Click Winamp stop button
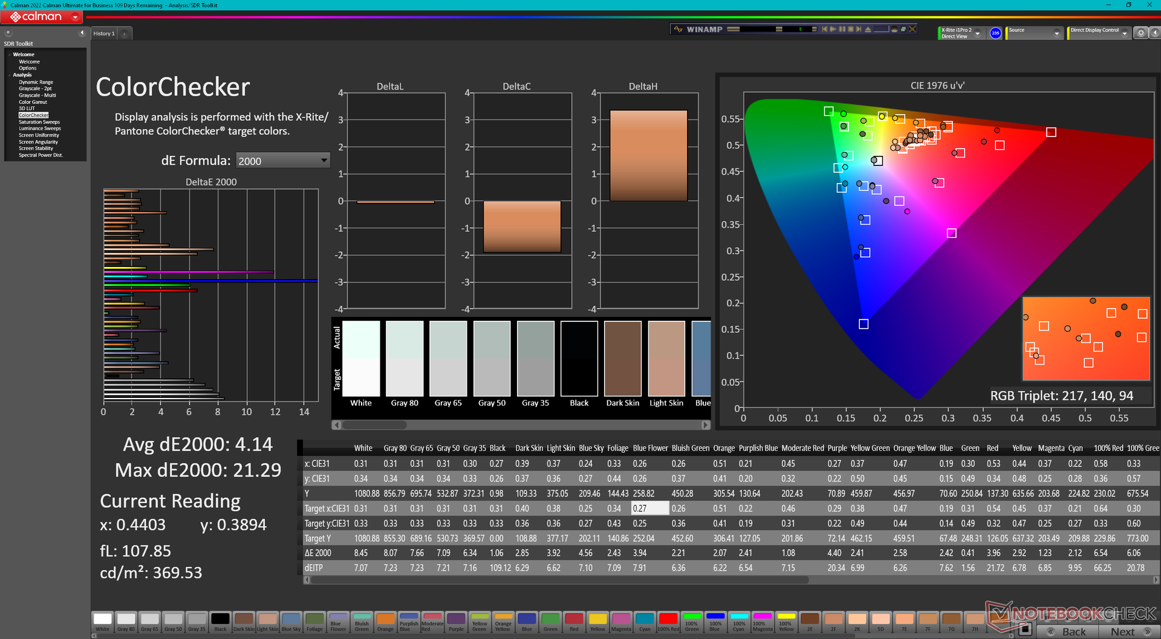Screen dimensions: 1161x639 [x=850, y=29]
